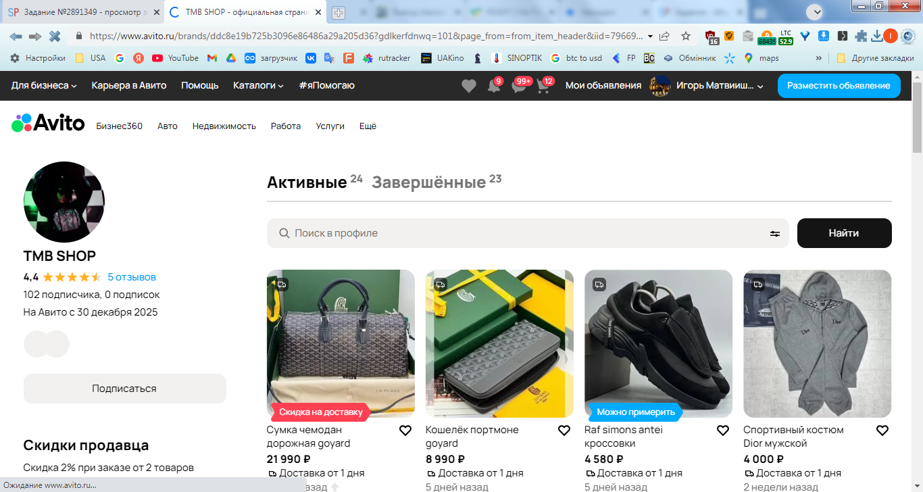Open Карьера в Авито link

click(129, 86)
